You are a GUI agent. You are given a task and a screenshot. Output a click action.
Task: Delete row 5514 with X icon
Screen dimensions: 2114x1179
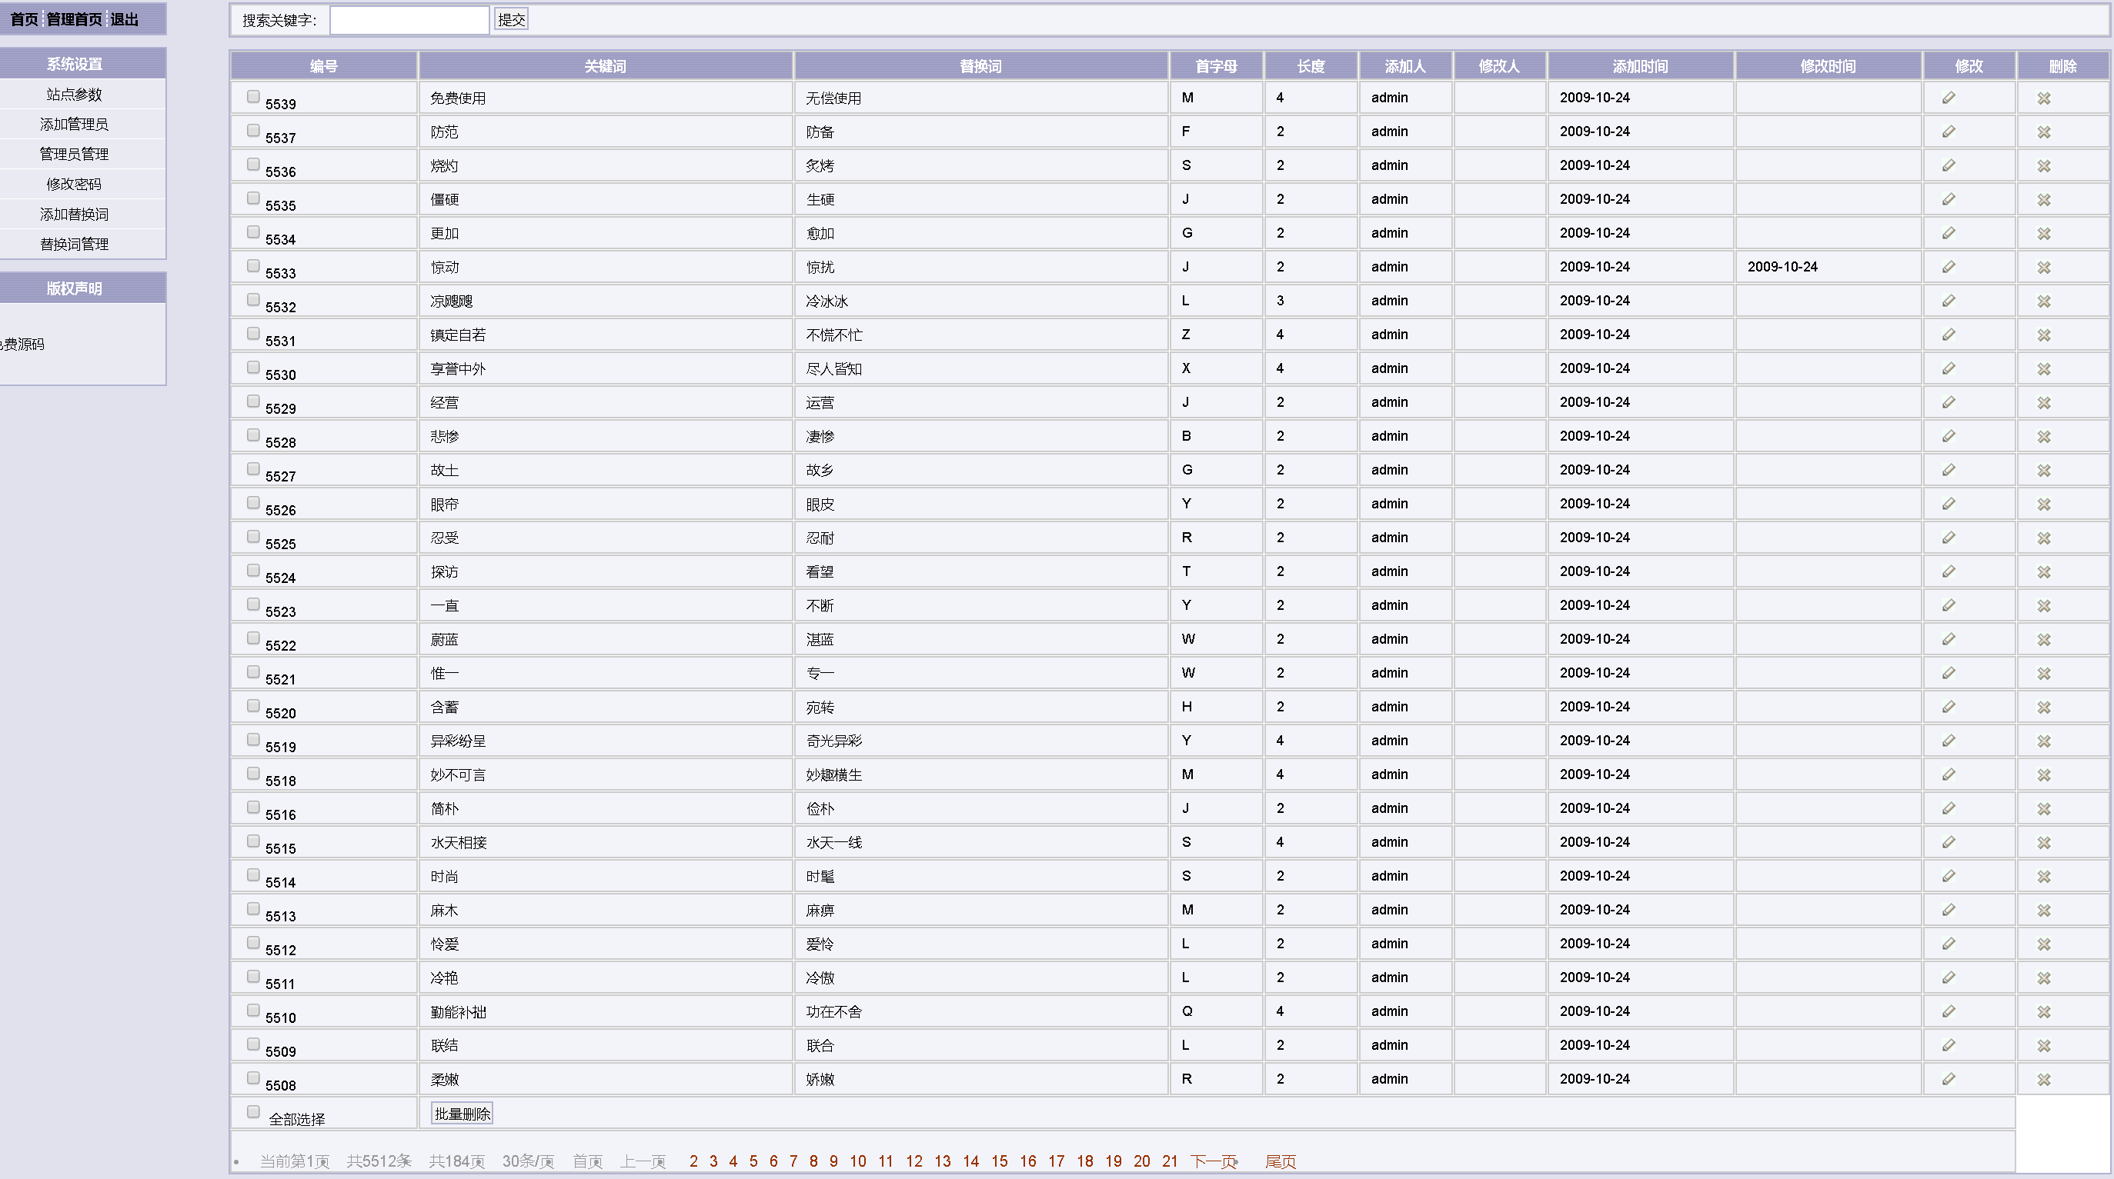(x=2043, y=877)
